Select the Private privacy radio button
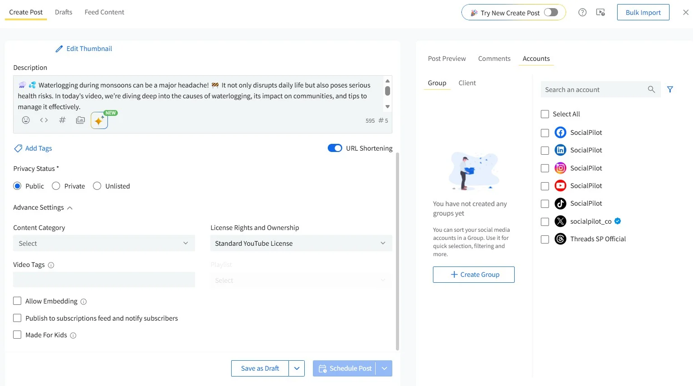693x386 pixels. [x=56, y=186]
